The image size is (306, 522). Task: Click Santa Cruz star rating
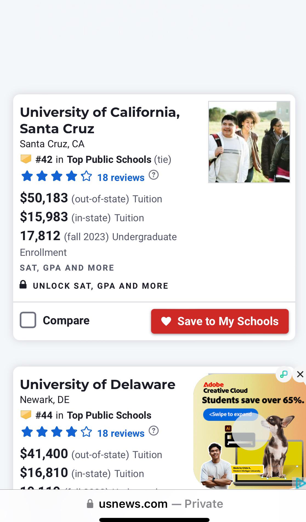[x=56, y=176]
